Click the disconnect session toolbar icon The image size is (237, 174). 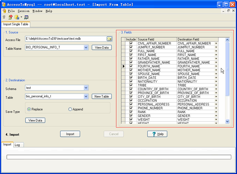10,17
